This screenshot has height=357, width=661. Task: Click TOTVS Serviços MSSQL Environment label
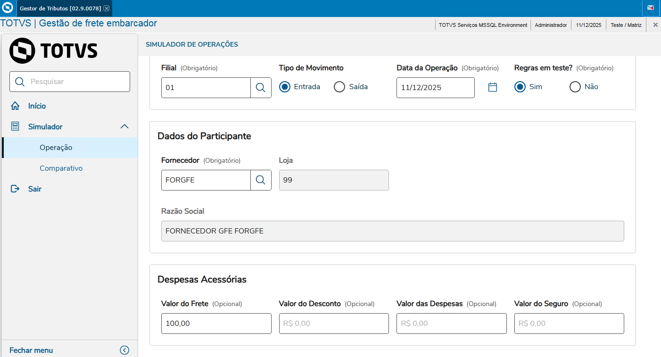[x=483, y=25]
